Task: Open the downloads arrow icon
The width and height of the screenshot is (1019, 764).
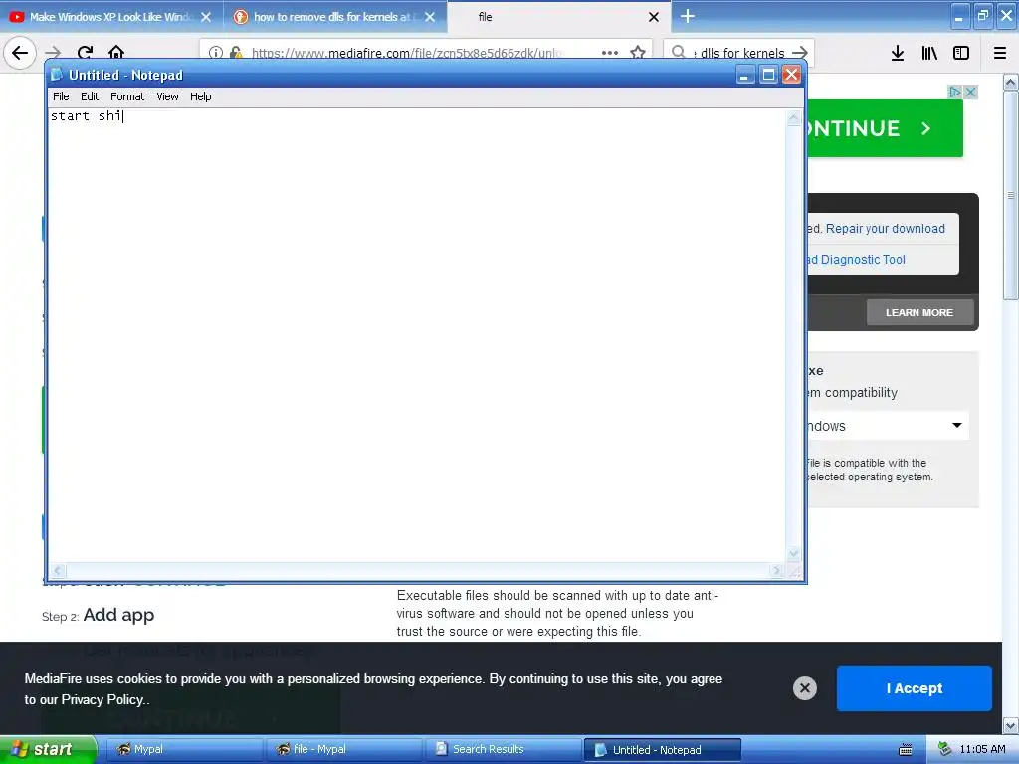Action: [x=898, y=53]
